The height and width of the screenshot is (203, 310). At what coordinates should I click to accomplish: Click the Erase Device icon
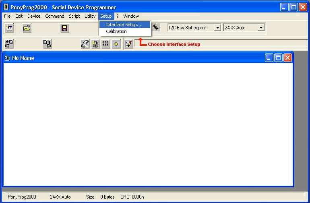85,44
